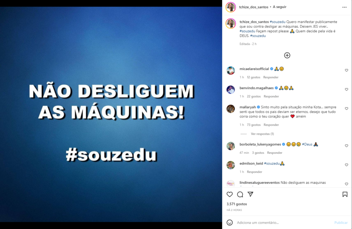352x229 pixels.
Task: View the 3,571 gostos likes list
Action: click(x=237, y=204)
